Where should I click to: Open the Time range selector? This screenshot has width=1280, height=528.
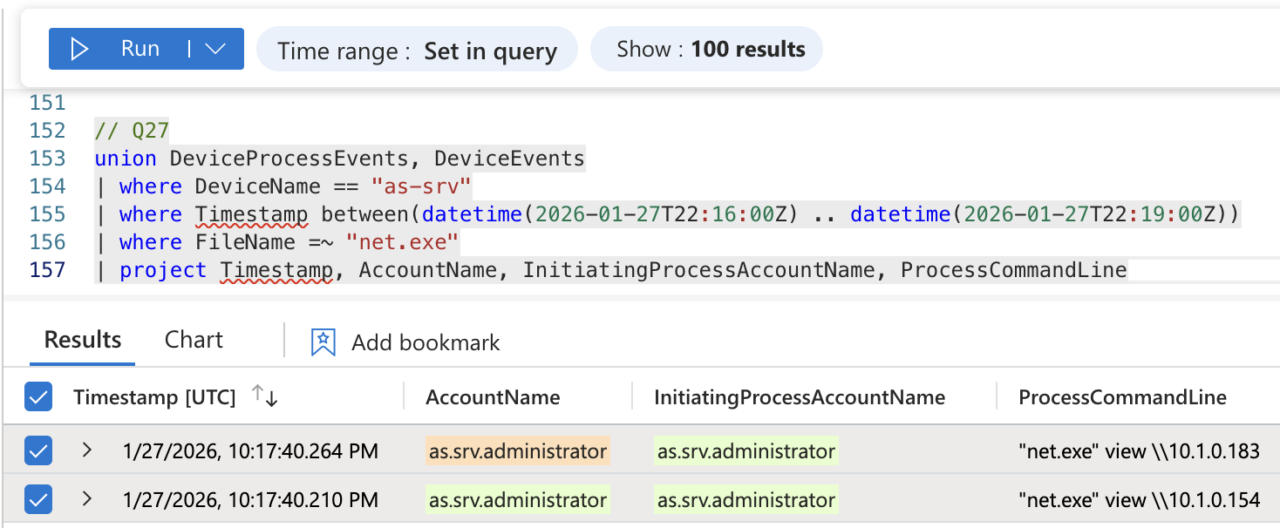417,51
